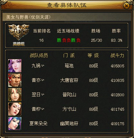134x138 pixels.
Task: Click member name 九祸
Action: point(38,66)
